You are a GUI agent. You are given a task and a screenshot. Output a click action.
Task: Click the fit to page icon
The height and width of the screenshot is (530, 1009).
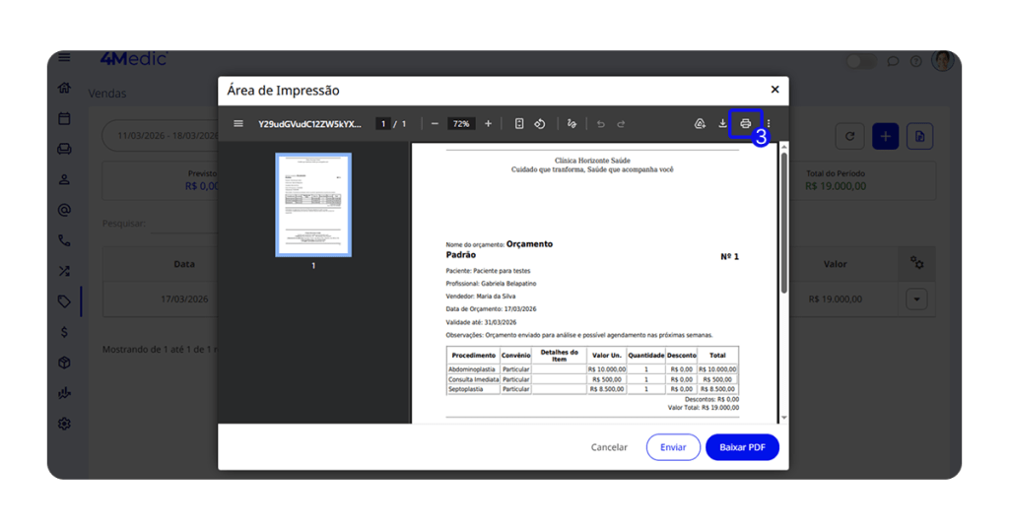519,124
